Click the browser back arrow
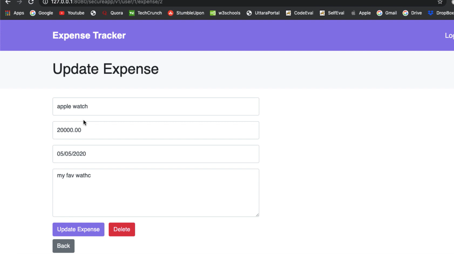 coord(7,2)
